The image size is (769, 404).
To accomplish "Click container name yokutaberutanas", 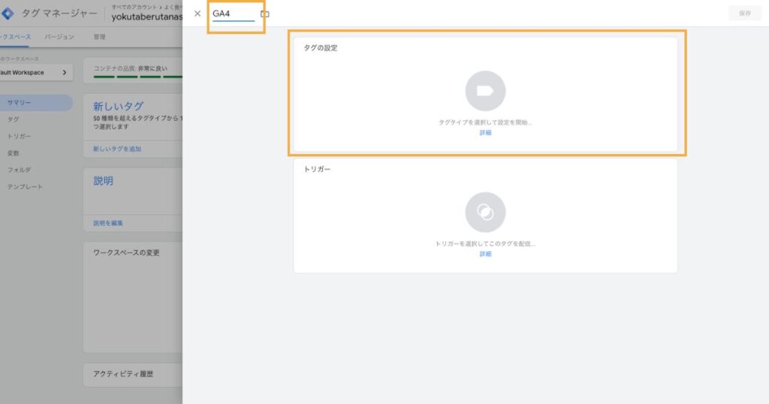I will coord(146,17).
